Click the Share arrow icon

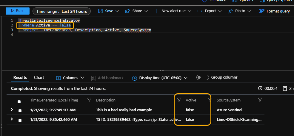click(127, 11)
